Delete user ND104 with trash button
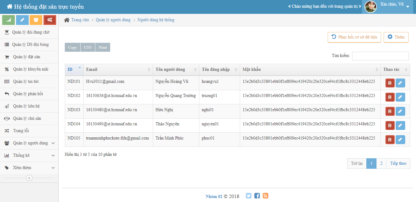The height and width of the screenshot is (202, 416). 390,125
